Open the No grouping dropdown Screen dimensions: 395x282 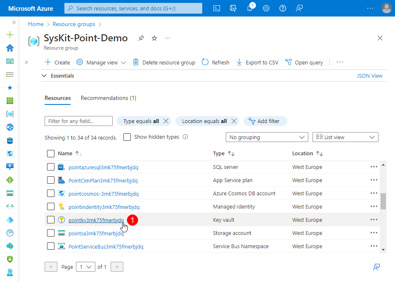(x=267, y=137)
